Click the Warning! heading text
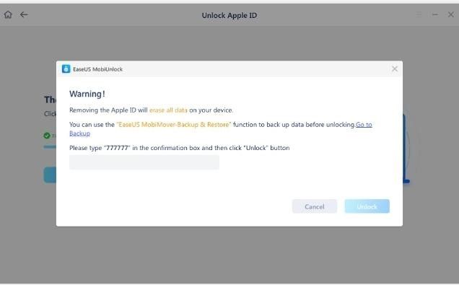This screenshot has width=459, height=285. click(x=87, y=94)
